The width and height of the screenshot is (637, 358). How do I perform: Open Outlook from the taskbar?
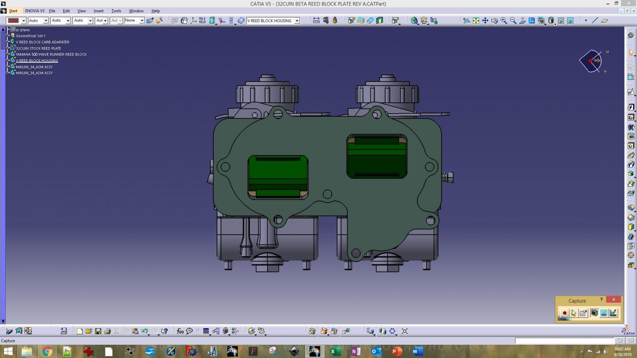pos(376,351)
